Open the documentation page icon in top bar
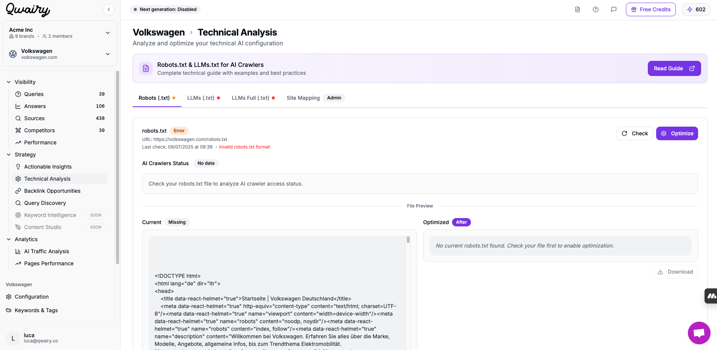 pyautogui.click(x=578, y=9)
